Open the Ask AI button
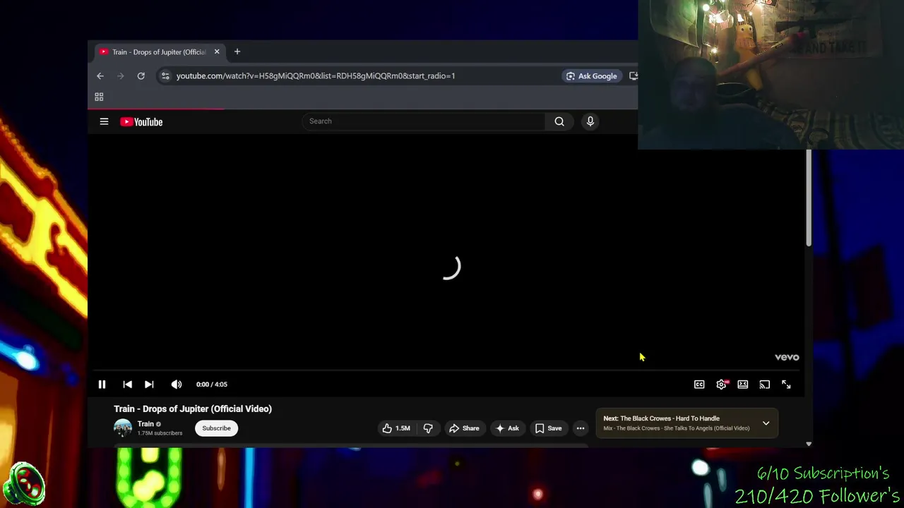Screen dimensions: 904x508 (x=507, y=428)
